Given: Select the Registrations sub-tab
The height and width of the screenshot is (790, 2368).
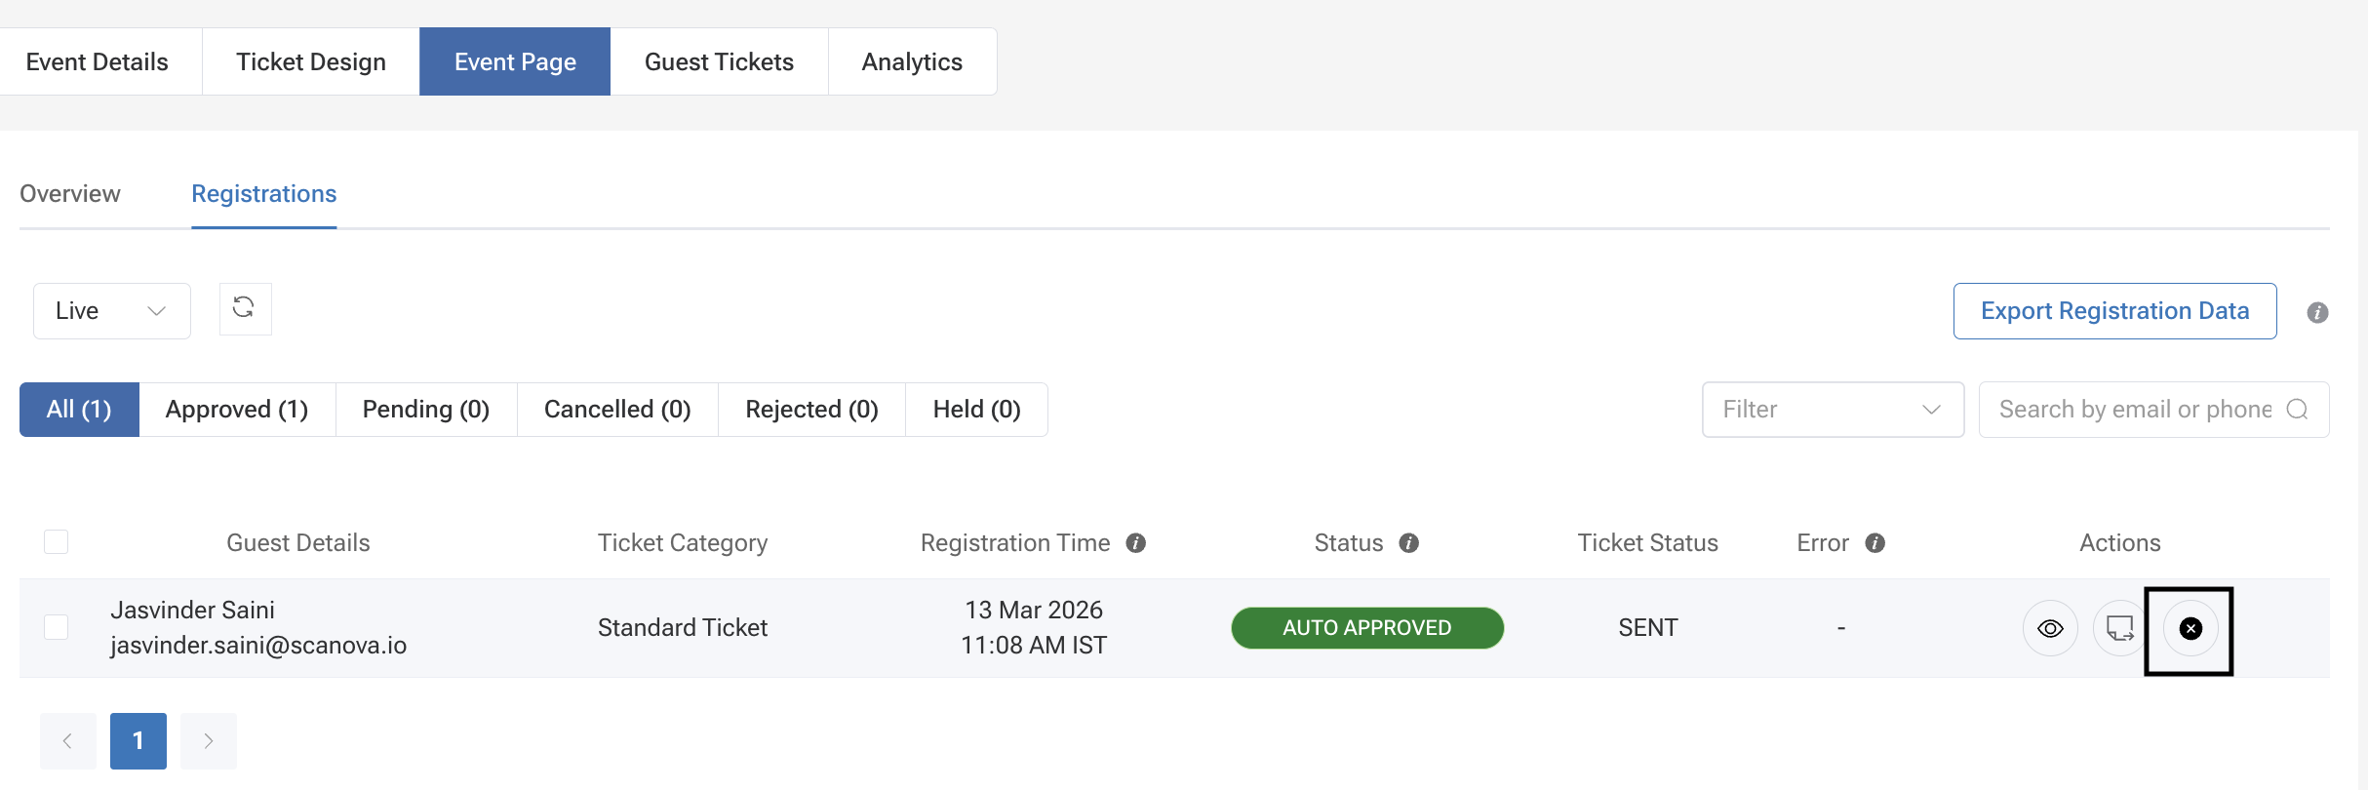Looking at the screenshot, I should click(x=264, y=194).
